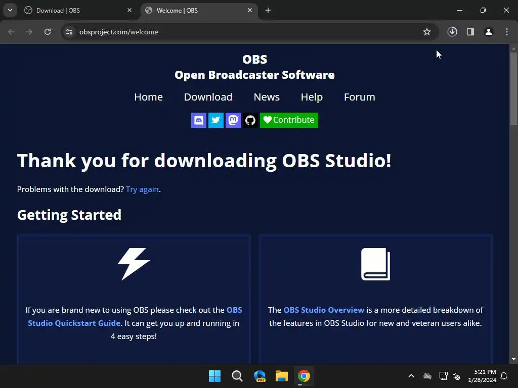Click the OBS Open Broadcaster Software heading

coord(255,67)
